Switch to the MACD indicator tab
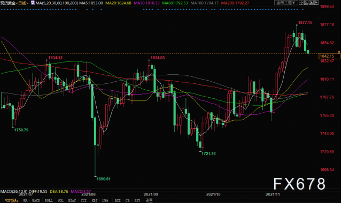The height and width of the screenshot is (203, 342). (36, 200)
